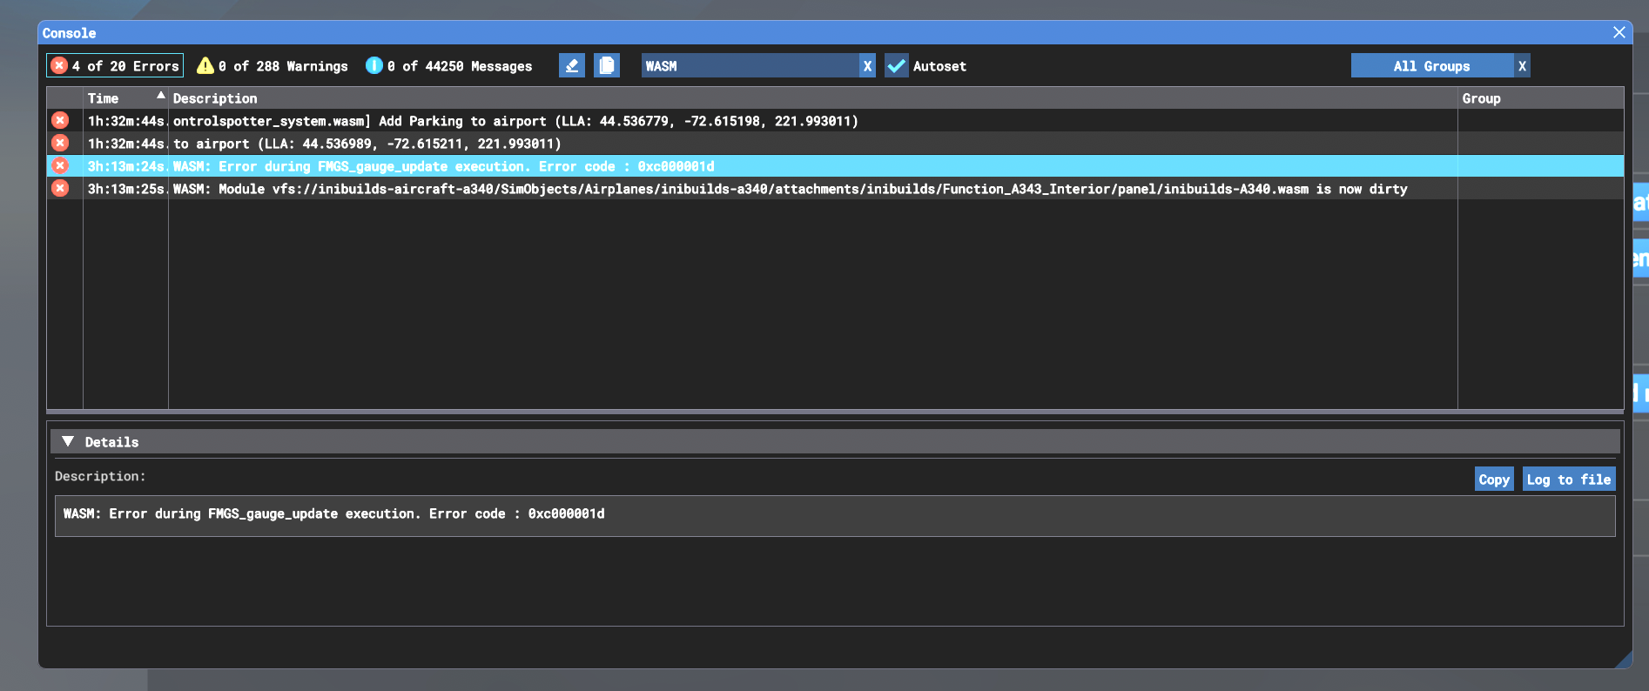Image resolution: width=1649 pixels, height=691 pixels.
Task: Click into the WASM search field
Action: [x=749, y=66]
